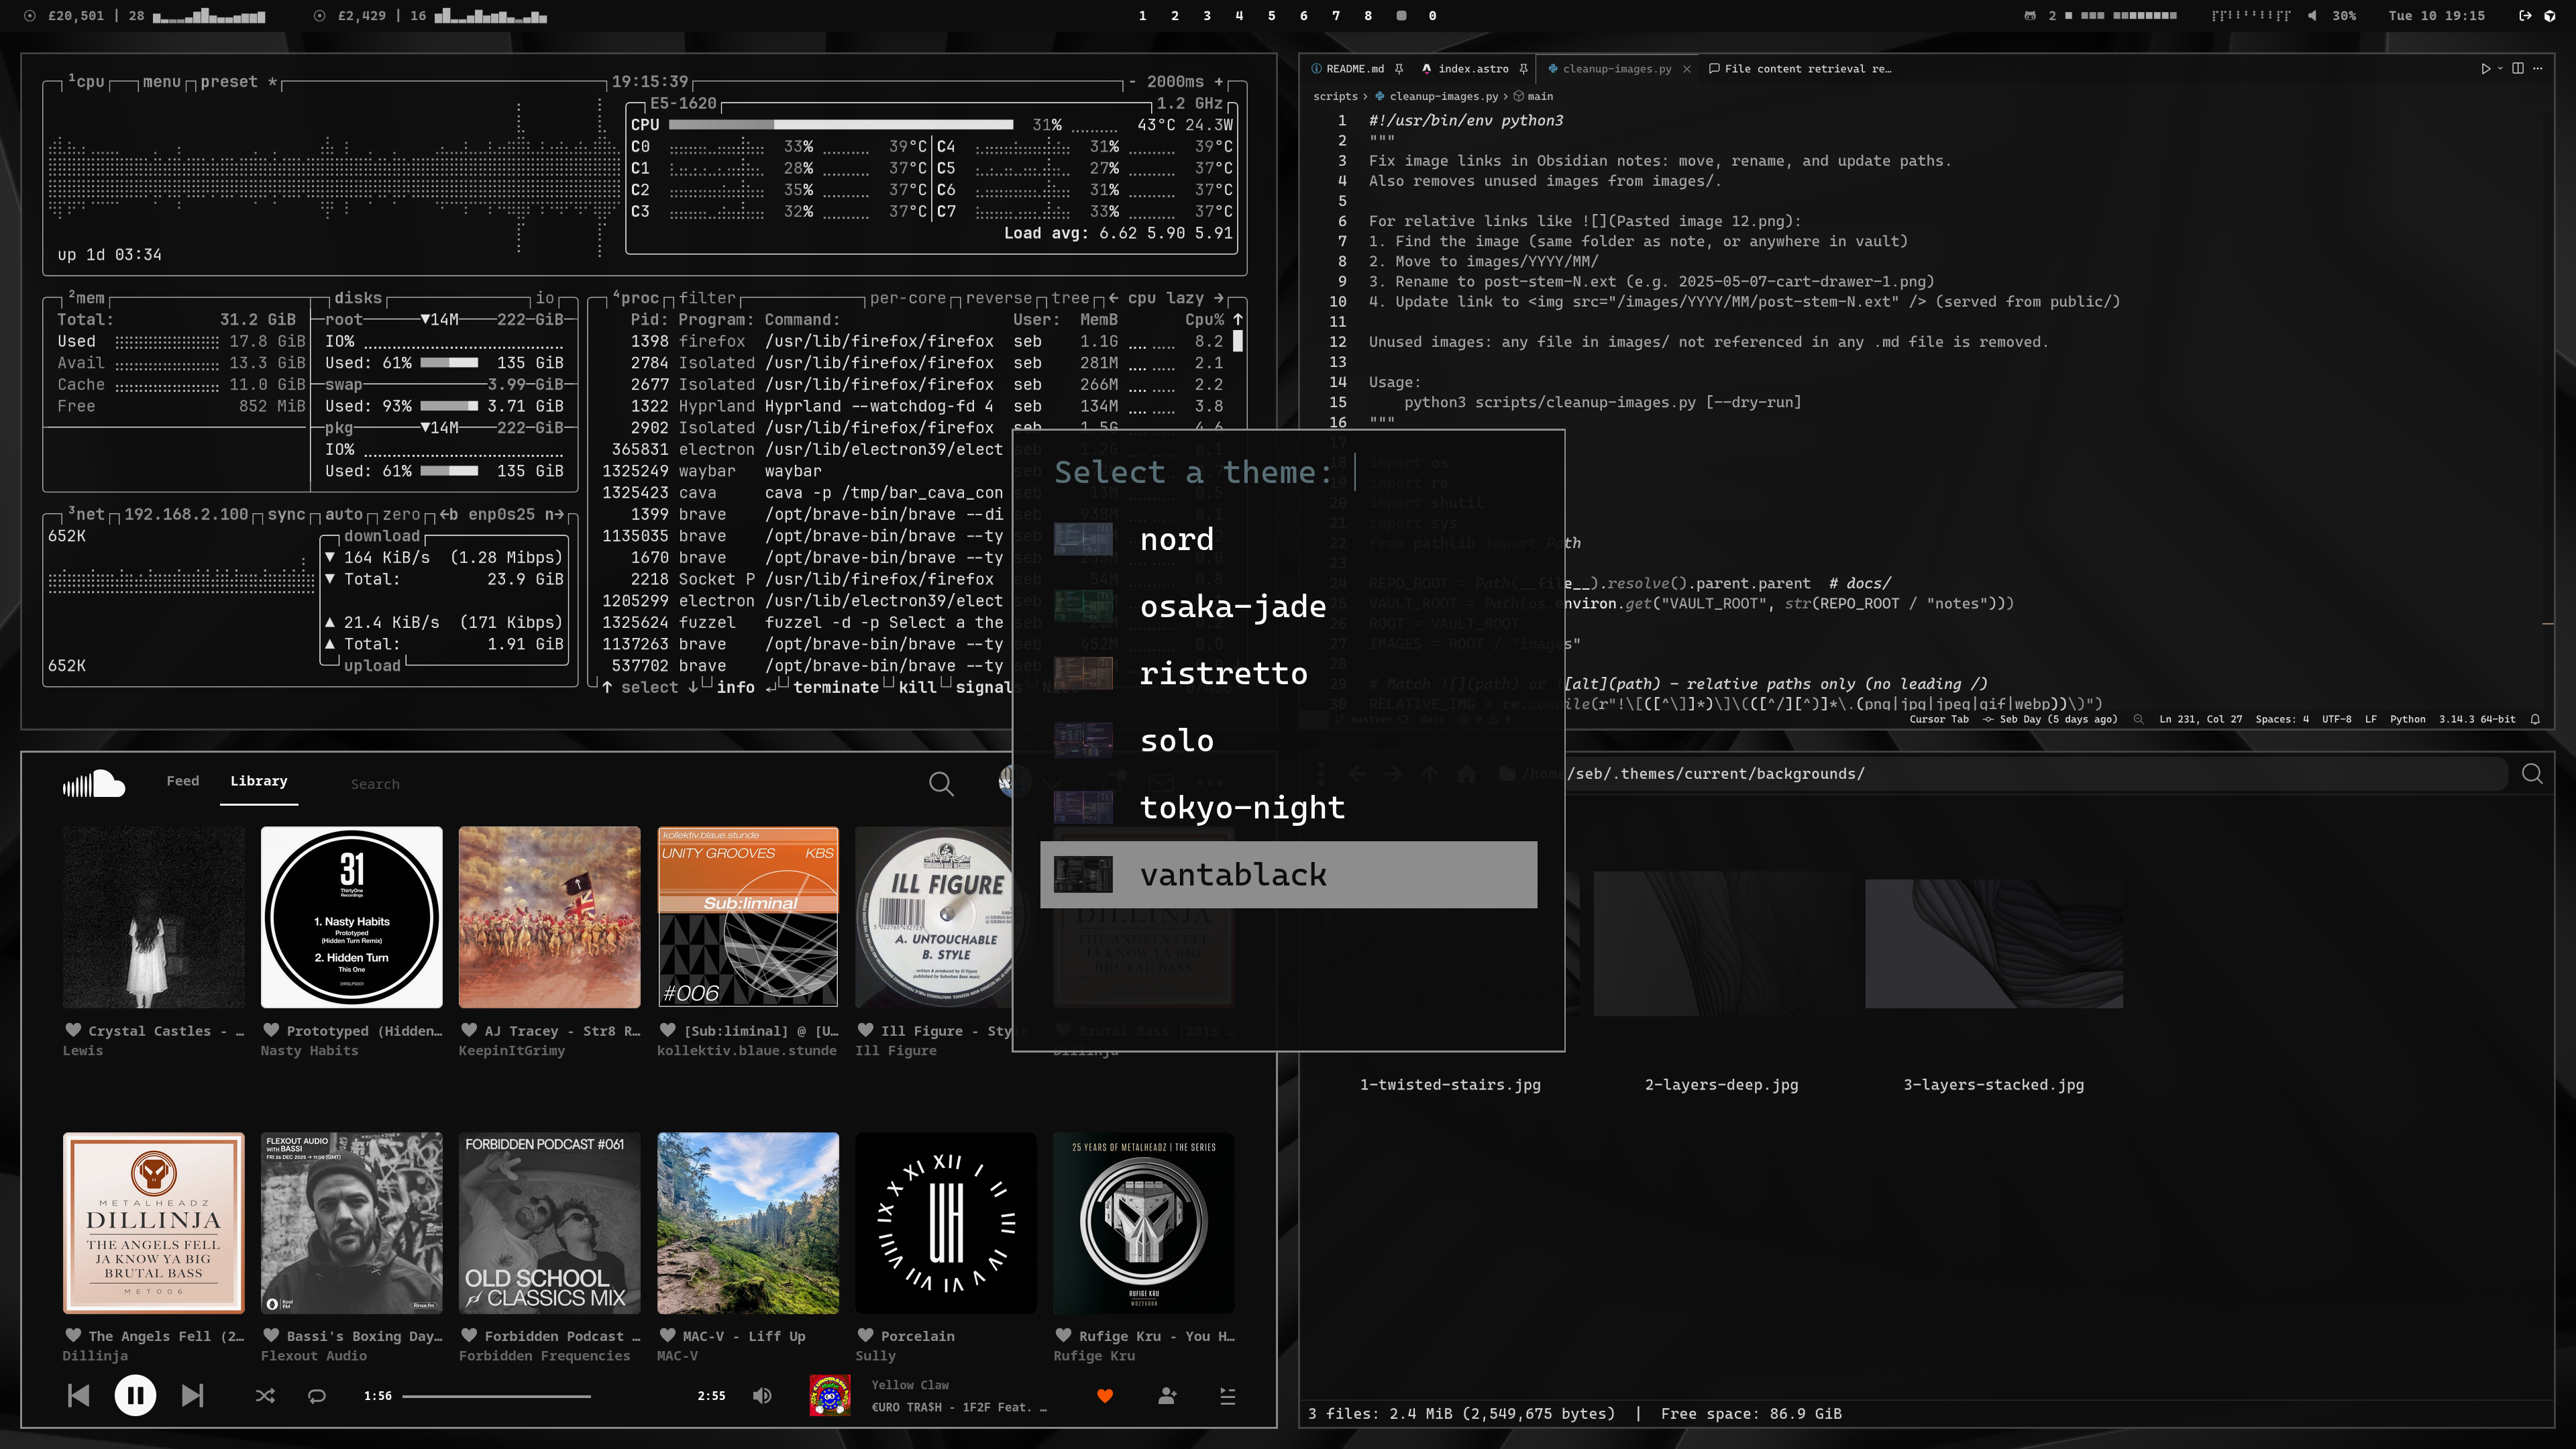Mute the player using the speaker icon
The height and width of the screenshot is (1449, 2576).
(x=762, y=1396)
